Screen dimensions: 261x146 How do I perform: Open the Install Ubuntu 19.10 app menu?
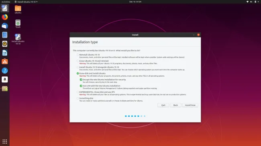(x=26, y=2)
